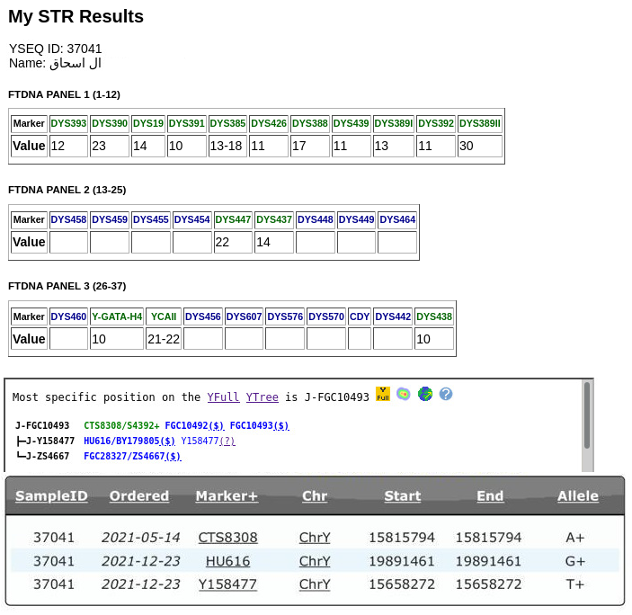Click the HU616 marker link in table
Screen dimensions: 632x615
tap(227, 561)
